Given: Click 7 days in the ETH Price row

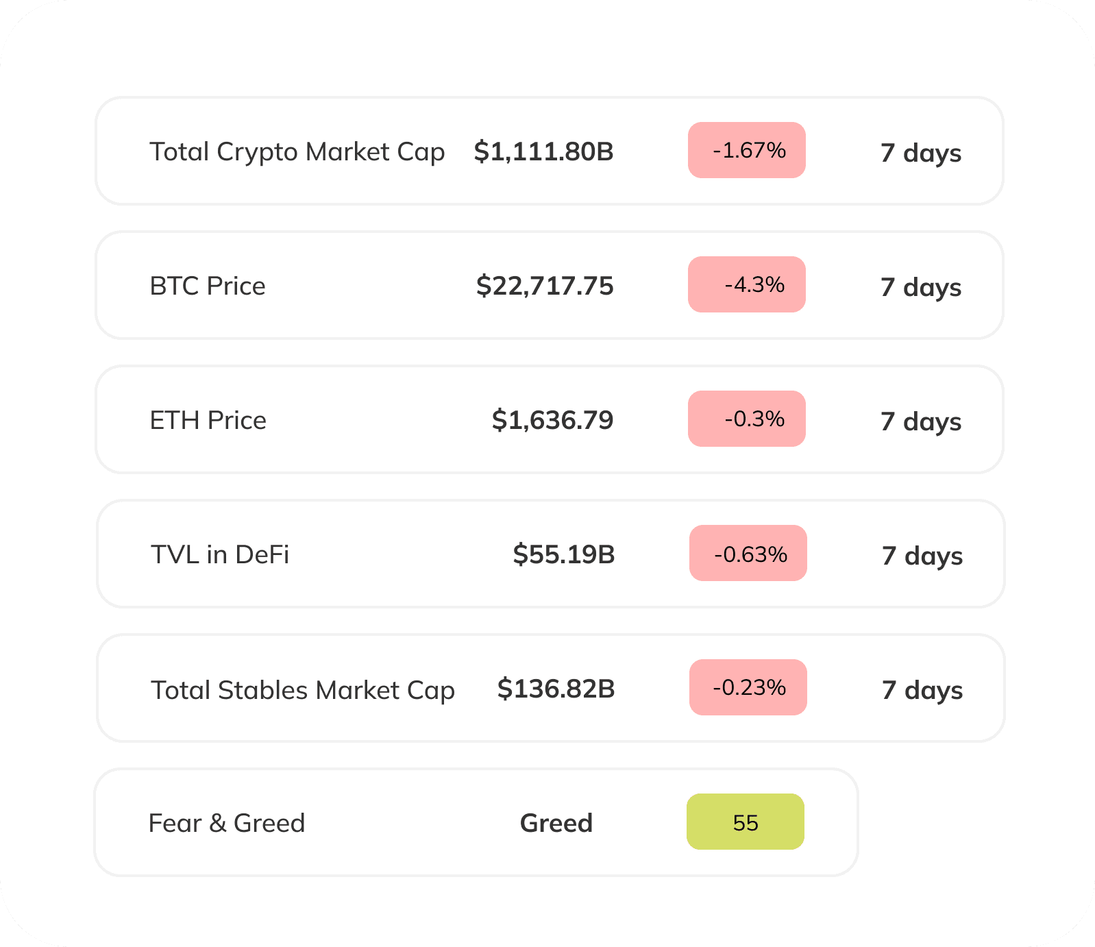Looking at the screenshot, I should click(920, 421).
